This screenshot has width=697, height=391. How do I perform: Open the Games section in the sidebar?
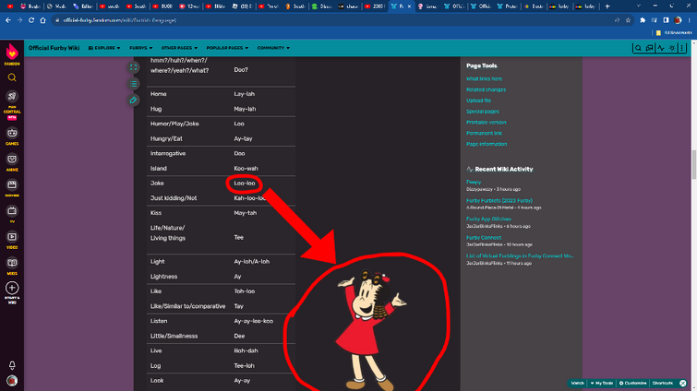[12, 136]
